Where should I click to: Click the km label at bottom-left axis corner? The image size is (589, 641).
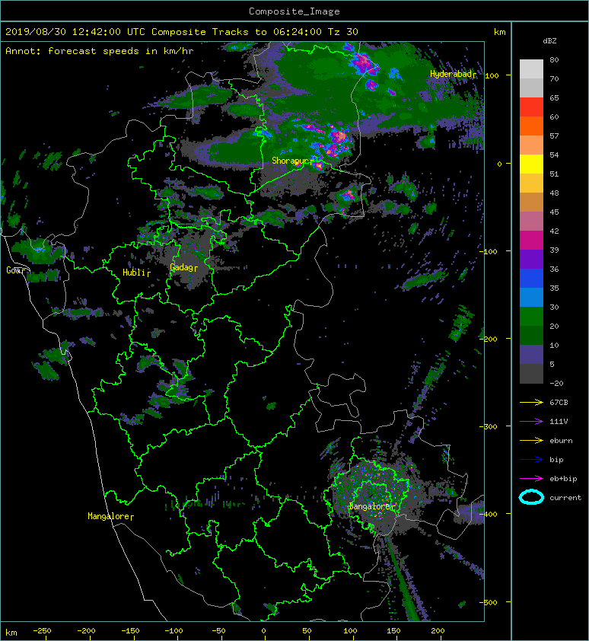pos(11,633)
